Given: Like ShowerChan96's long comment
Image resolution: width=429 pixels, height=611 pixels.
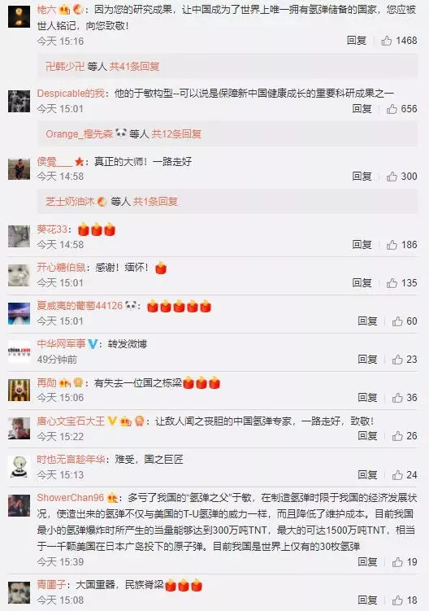Looking at the screenshot, I should click(x=397, y=562).
